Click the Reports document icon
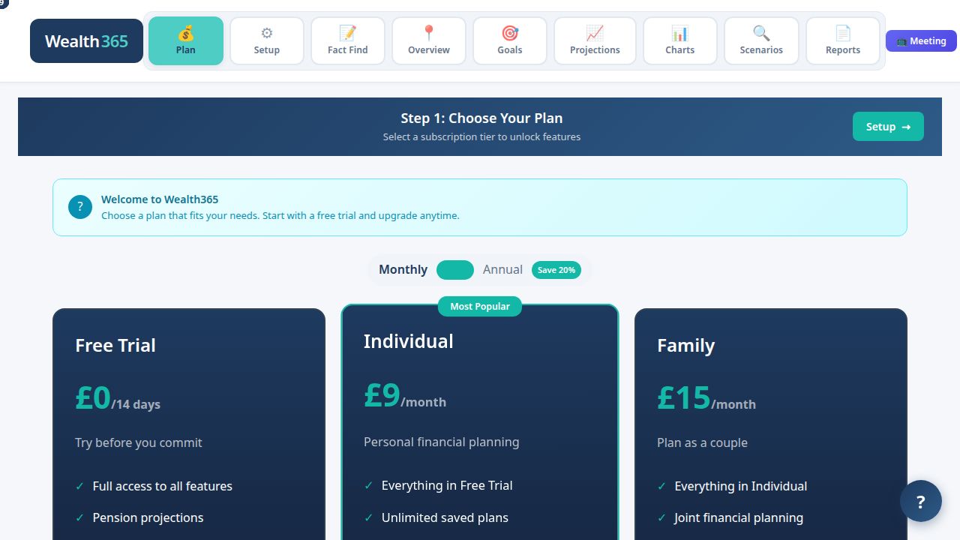The image size is (960, 540). pyautogui.click(x=842, y=33)
